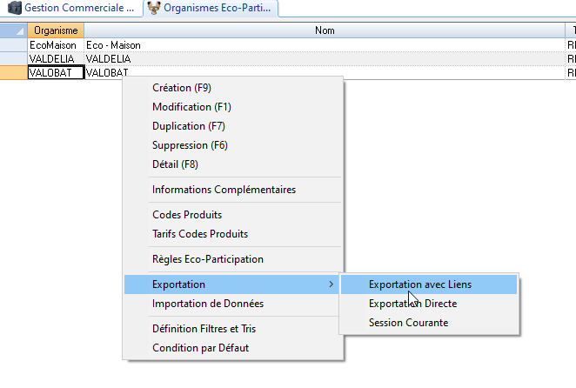Choose Modification (F1) menu entry
Viewport: 576px width, 388px height.
(x=191, y=107)
